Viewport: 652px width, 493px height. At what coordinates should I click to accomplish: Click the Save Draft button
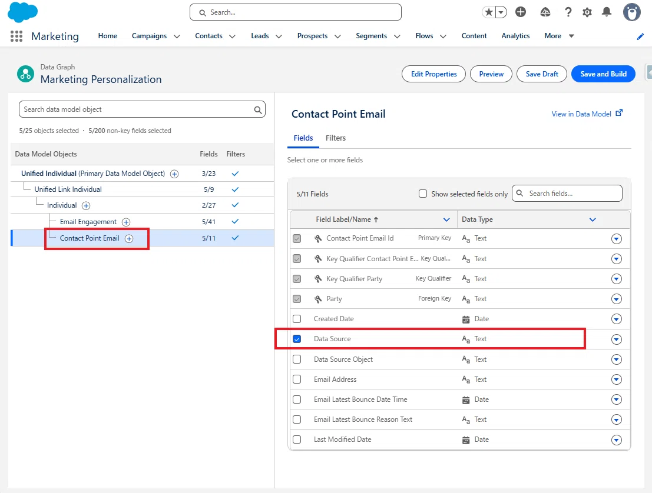[542, 74]
